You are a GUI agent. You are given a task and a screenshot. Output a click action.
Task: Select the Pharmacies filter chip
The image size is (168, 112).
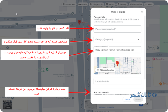click(x=136, y=4)
